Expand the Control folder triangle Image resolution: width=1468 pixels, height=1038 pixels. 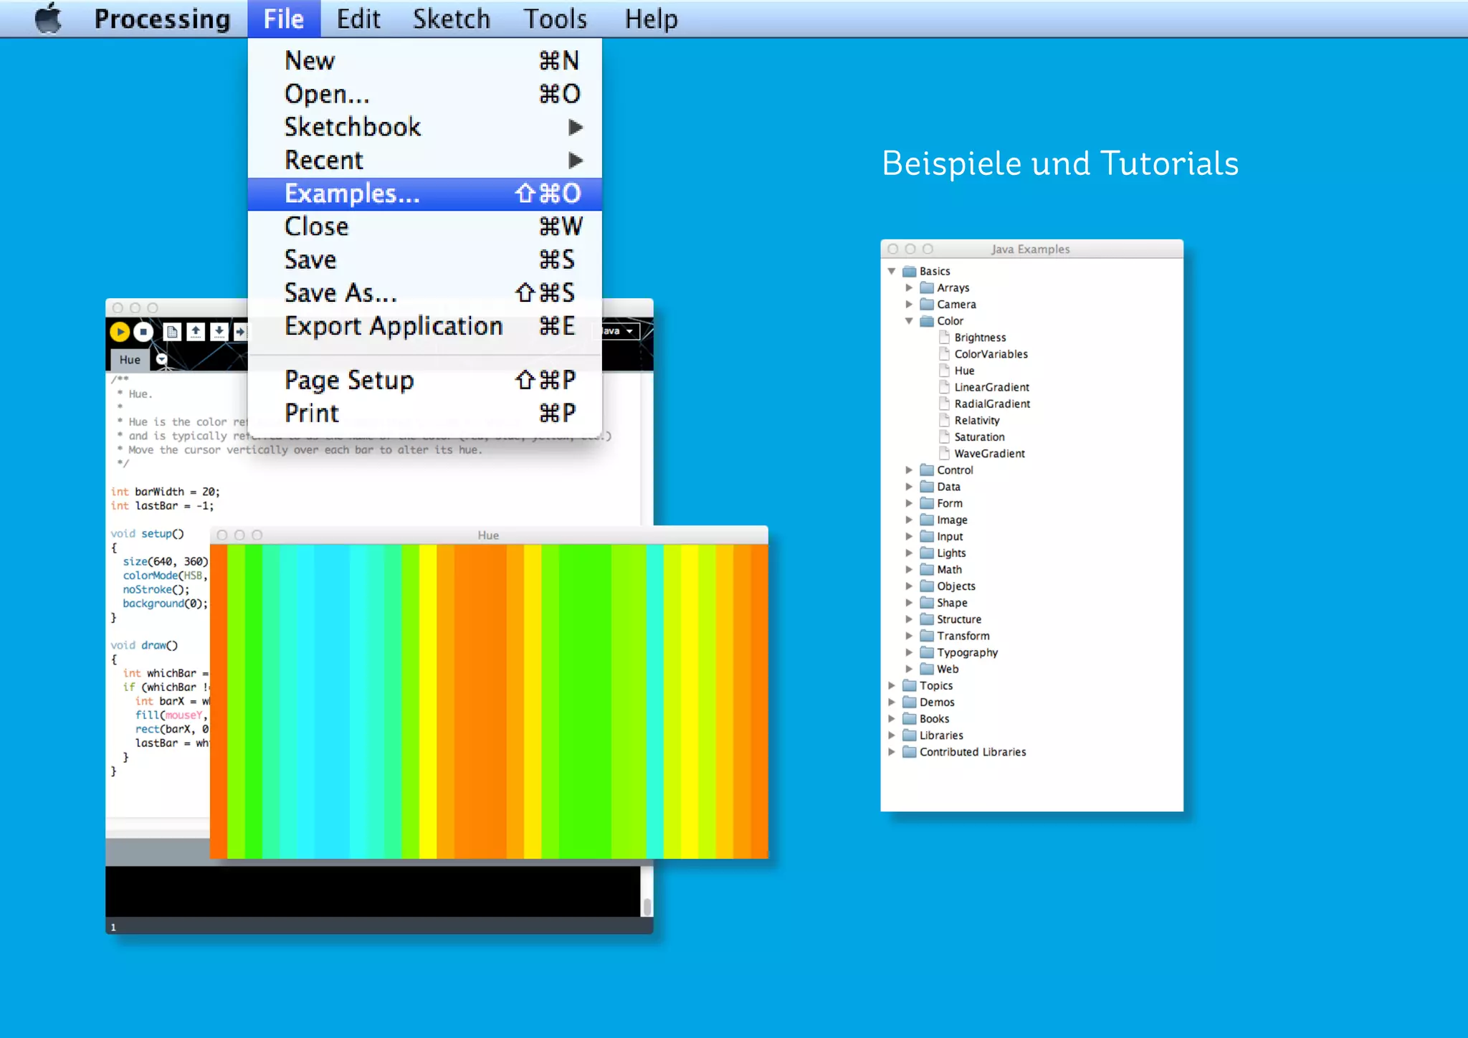pyautogui.click(x=909, y=470)
